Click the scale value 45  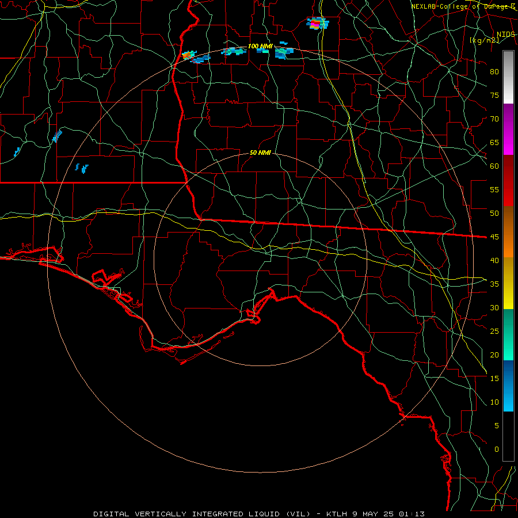(494, 237)
